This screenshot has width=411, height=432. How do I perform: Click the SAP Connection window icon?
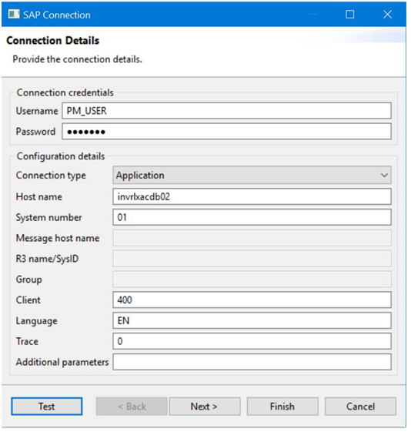(14, 14)
